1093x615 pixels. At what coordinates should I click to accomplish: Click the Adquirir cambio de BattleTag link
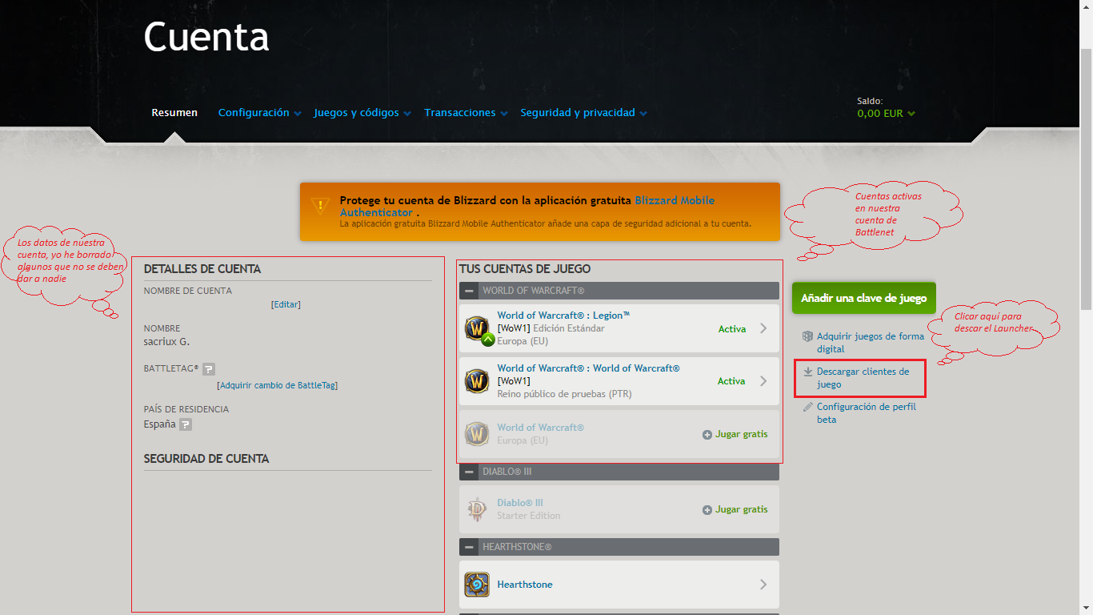(277, 385)
